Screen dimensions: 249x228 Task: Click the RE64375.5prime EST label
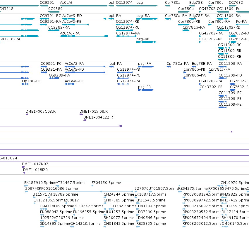tap(193, 189)
